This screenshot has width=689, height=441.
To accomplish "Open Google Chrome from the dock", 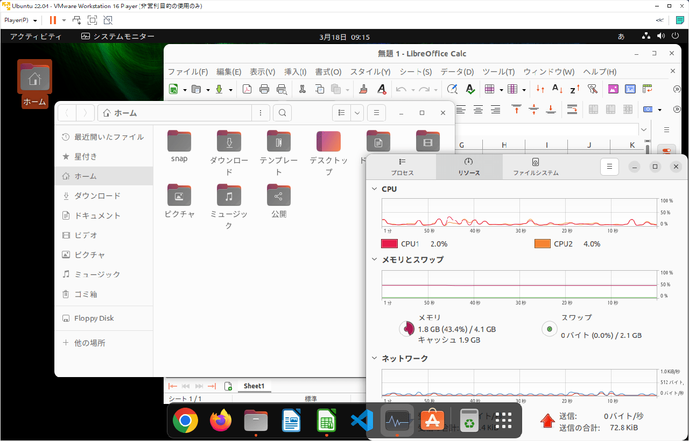I will click(x=185, y=421).
